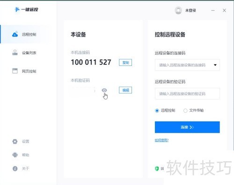Viewport: 234px width, 185px height.
Task: Click the settings gear icon
Action: coord(15,142)
